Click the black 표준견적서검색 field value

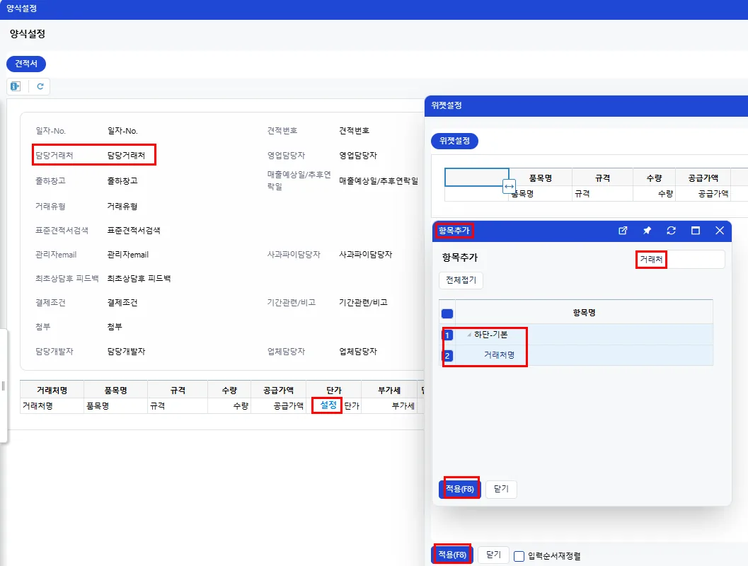coord(134,231)
